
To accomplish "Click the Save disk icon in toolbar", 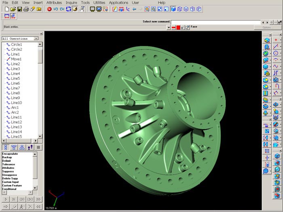I will pyautogui.click(x=19, y=9).
